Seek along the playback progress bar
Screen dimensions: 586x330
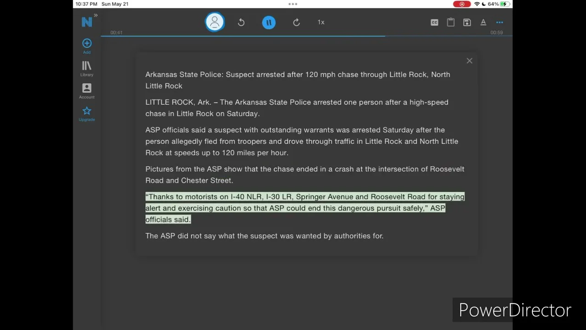(x=306, y=36)
